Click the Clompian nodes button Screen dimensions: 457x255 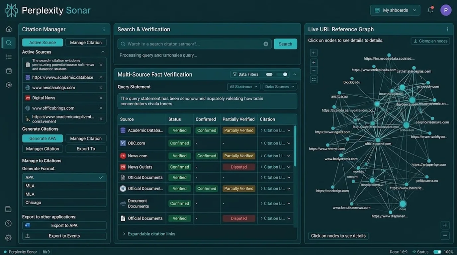[430, 41]
